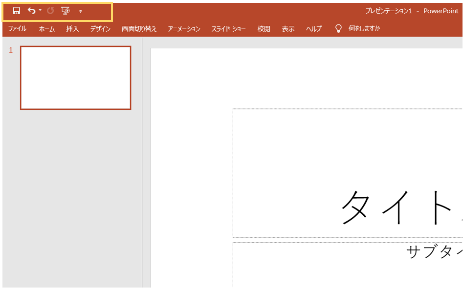463x289 pixels.
Task: Select slide 1 thumbnail
Action: (x=76, y=78)
